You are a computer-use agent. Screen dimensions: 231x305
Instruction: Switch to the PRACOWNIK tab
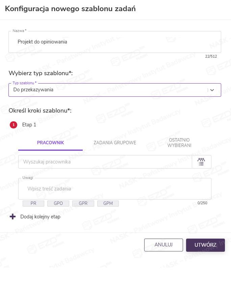tap(50, 143)
